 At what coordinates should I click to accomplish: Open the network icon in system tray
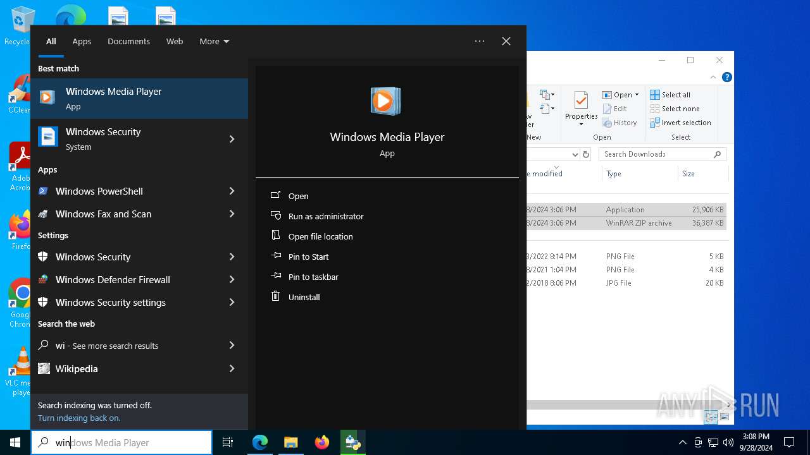[x=713, y=442]
